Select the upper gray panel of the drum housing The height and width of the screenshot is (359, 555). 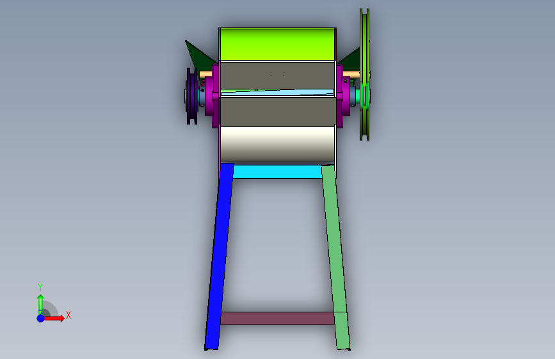coord(277,75)
